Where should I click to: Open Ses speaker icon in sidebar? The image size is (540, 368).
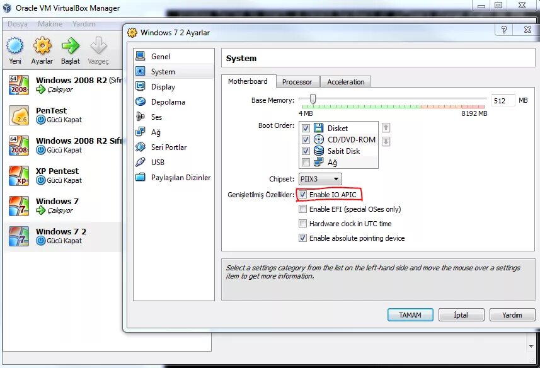click(x=141, y=117)
